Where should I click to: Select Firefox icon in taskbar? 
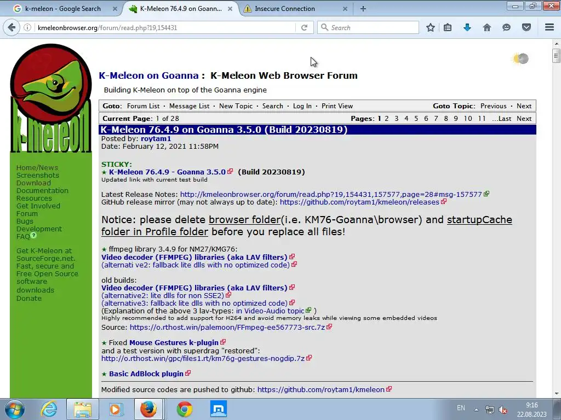148,409
